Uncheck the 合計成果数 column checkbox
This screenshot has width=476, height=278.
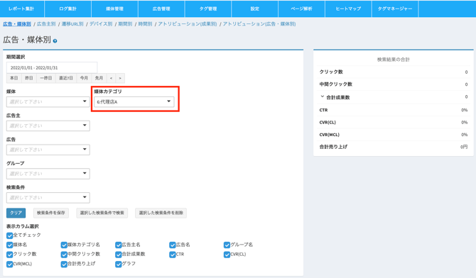pyautogui.click(x=119, y=255)
